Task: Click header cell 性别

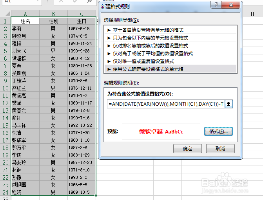Action: pos(53,21)
